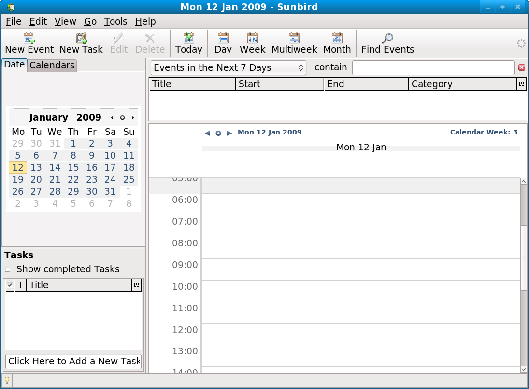The width and height of the screenshot is (529, 389).
Task: Click the task completed column header
Action: 10,285
